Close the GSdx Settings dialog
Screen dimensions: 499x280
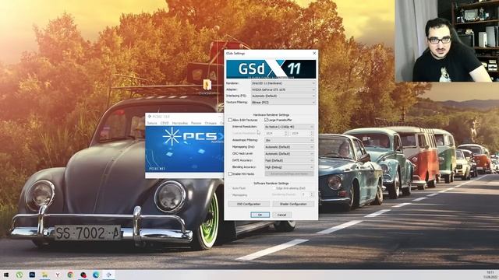point(314,54)
